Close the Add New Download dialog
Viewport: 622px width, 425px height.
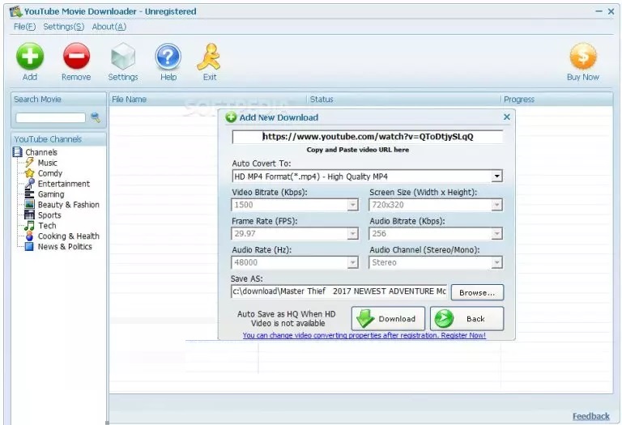(x=506, y=117)
